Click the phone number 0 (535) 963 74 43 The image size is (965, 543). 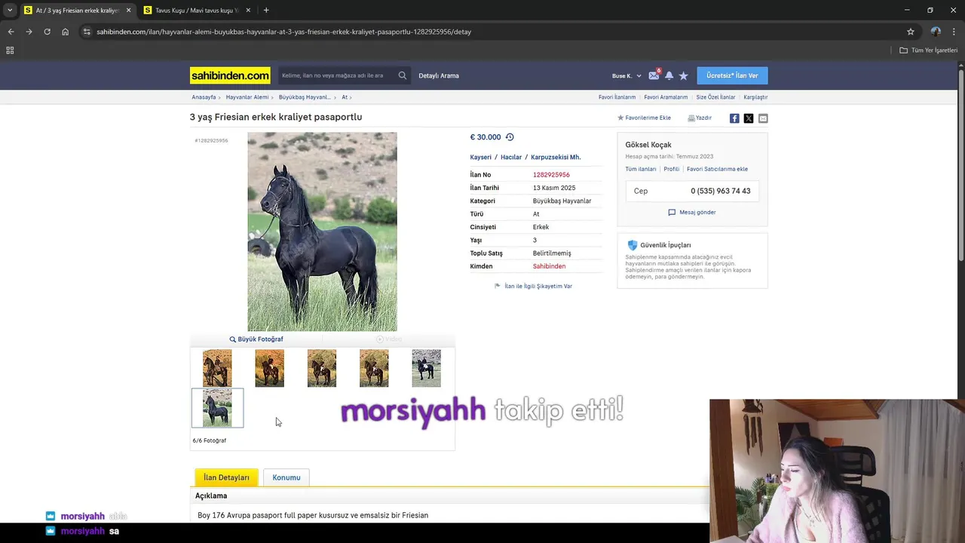[721, 191]
